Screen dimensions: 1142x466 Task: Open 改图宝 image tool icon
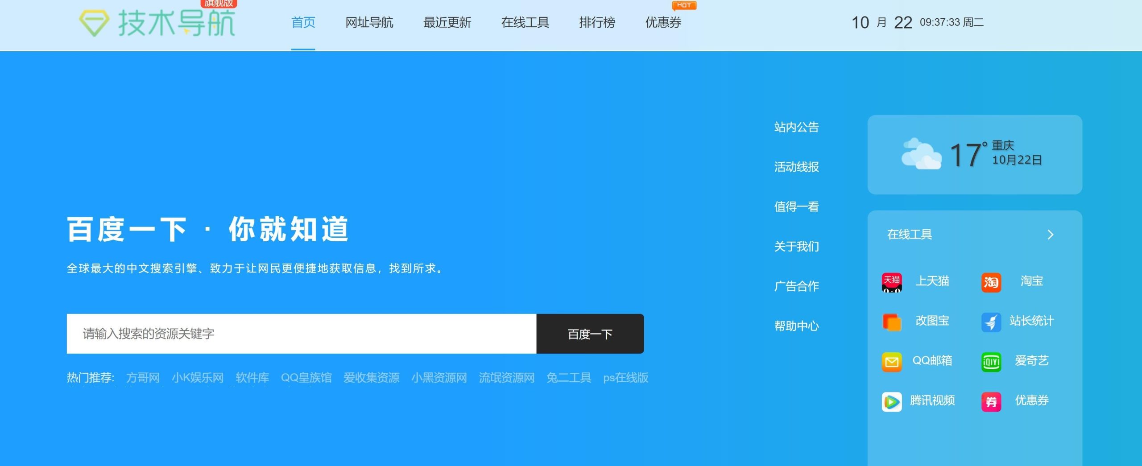point(891,322)
